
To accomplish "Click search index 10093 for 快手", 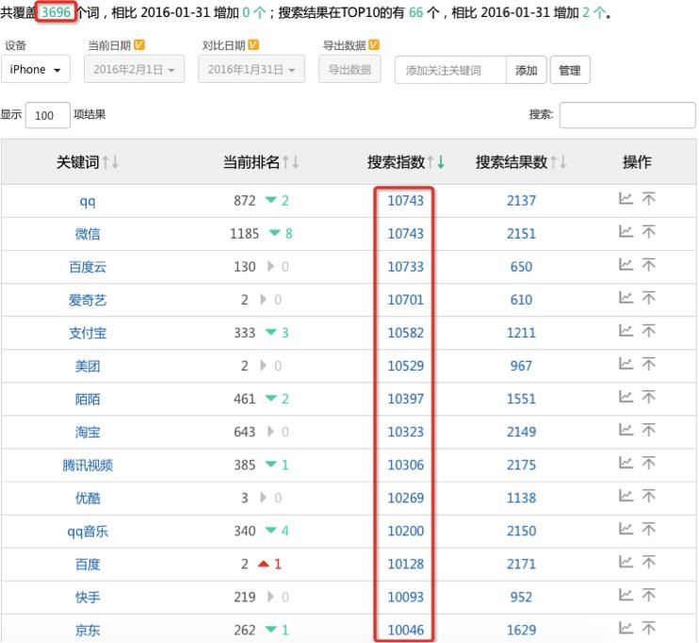I will coord(405,597).
